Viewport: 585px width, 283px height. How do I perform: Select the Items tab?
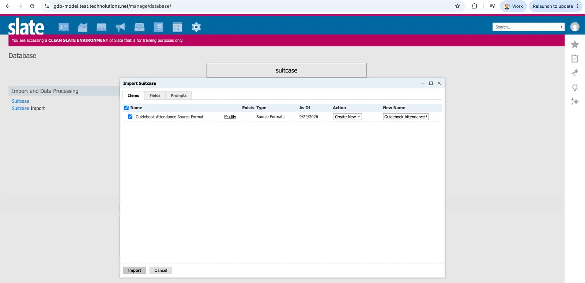pos(133,95)
